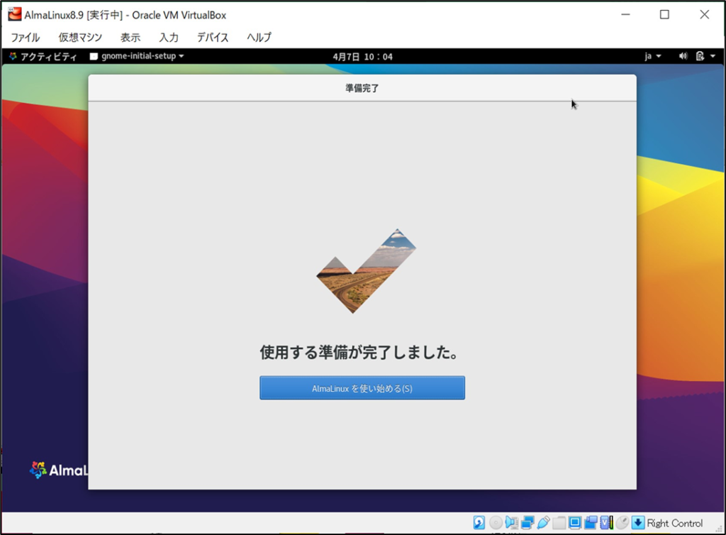This screenshot has height=535, width=726.
Task: Click the 4月7日 10:04 clock
Action: [362, 57]
